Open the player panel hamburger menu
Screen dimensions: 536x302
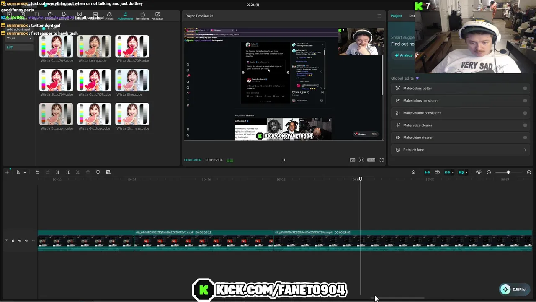click(x=379, y=16)
